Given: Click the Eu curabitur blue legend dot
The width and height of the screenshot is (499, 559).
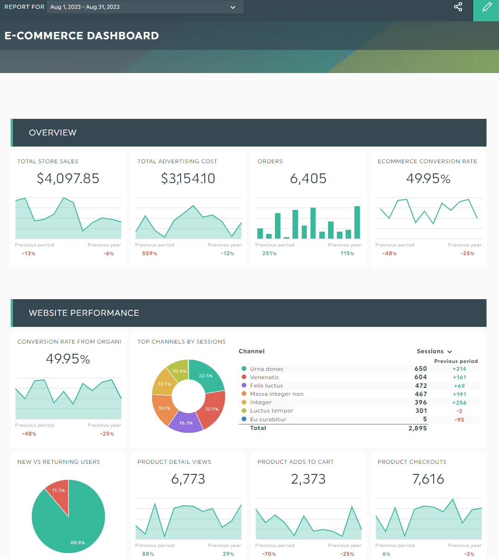Looking at the screenshot, I should coord(244,419).
